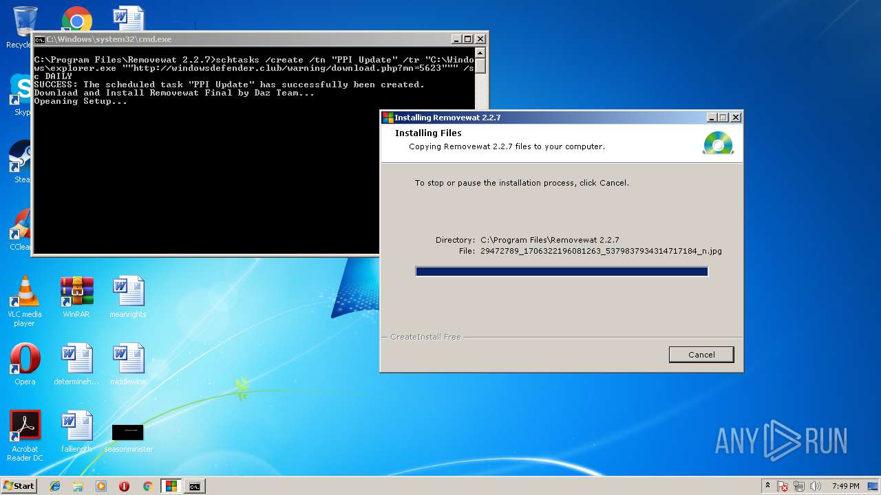Open Skype desktop shortcut
Screen dimensions: 881x495
tap(21, 95)
